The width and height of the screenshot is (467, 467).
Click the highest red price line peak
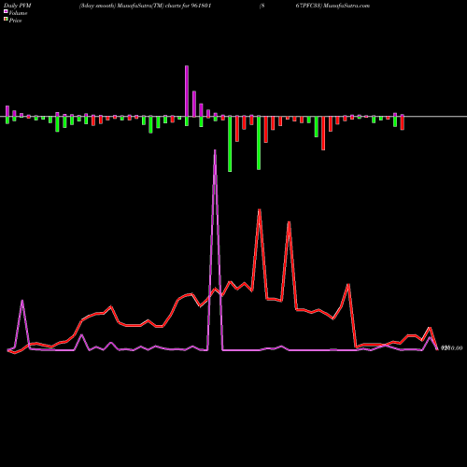click(x=260, y=210)
